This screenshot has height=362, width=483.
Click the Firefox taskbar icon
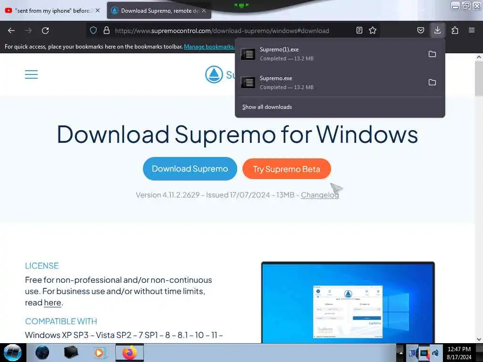click(x=130, y=353)
